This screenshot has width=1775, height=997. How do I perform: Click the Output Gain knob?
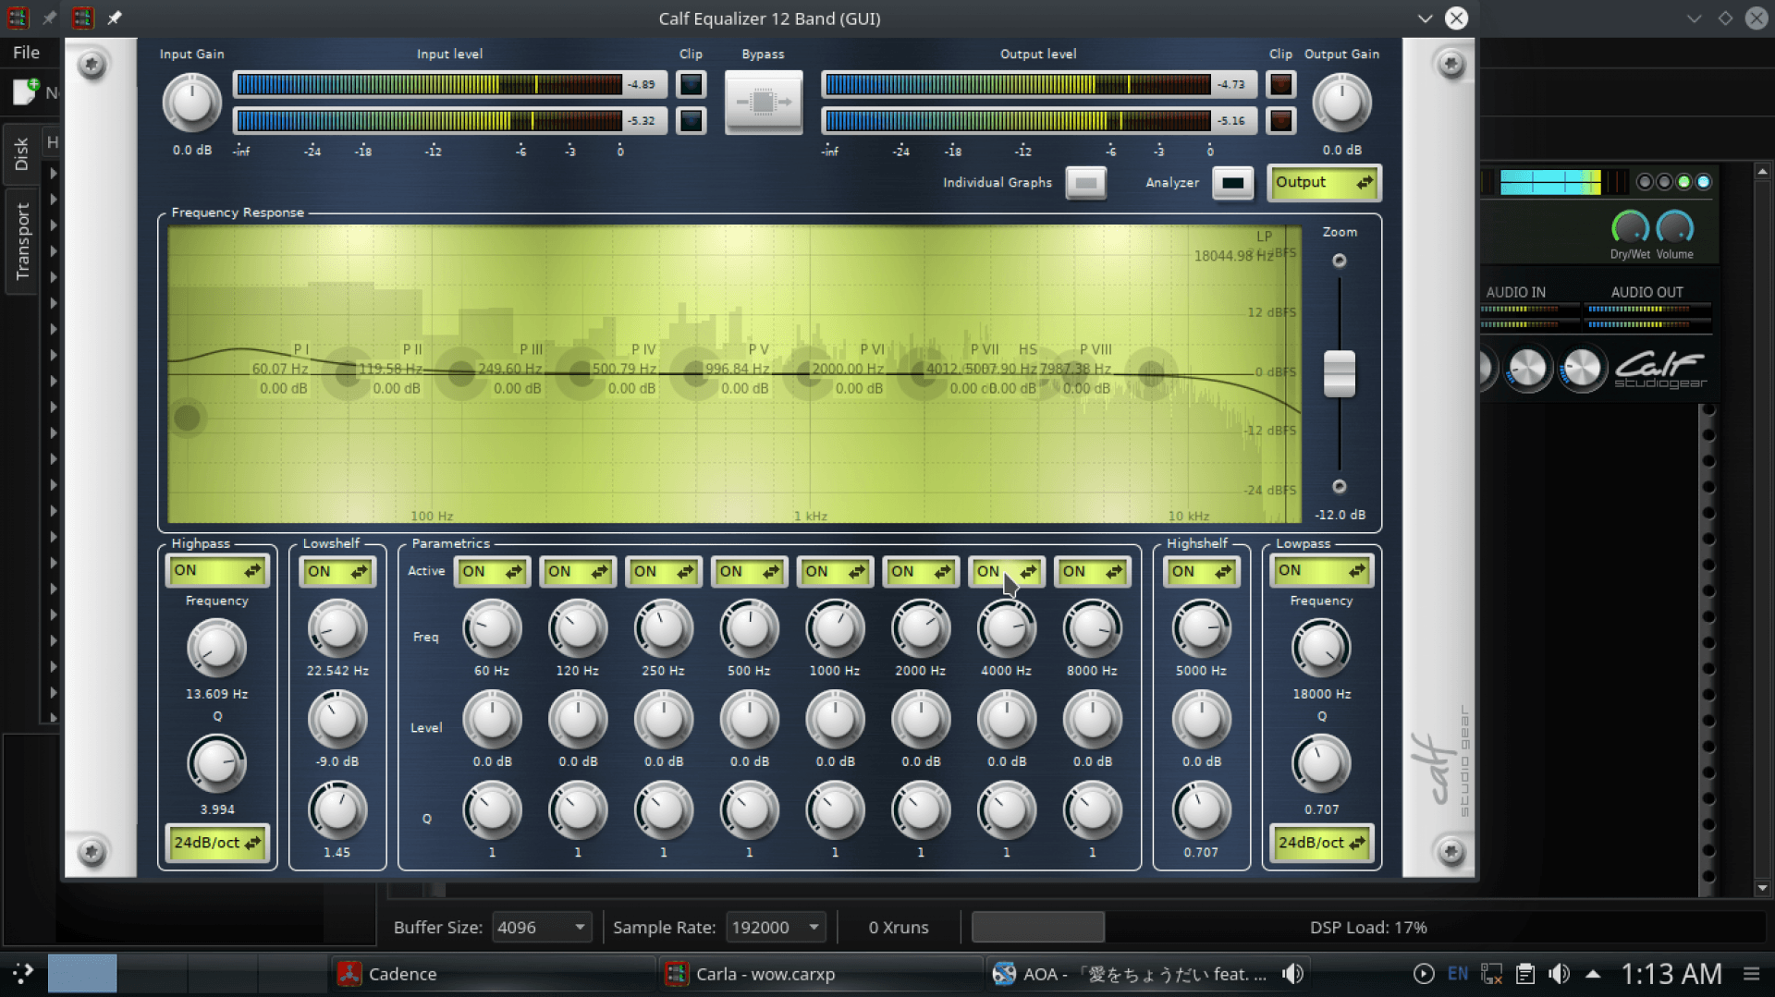(x=1341, y=103)
